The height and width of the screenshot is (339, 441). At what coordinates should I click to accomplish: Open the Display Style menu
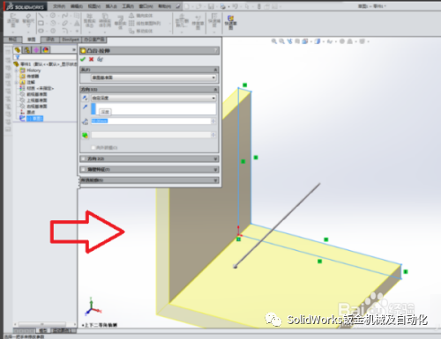pos(318,41)
